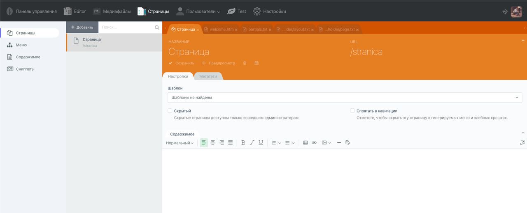
Task: Justify text in editor toolbar
Action: (230, 143)
